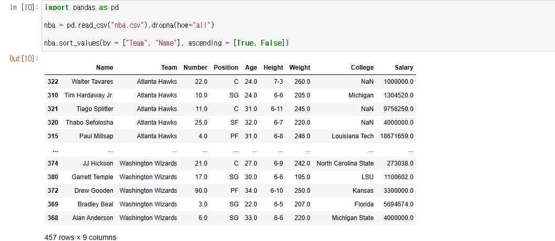The width and height of the screenshot is (555, 241).
Task: Select the Bradley Beal cell
Action: [x=96, y=204]
